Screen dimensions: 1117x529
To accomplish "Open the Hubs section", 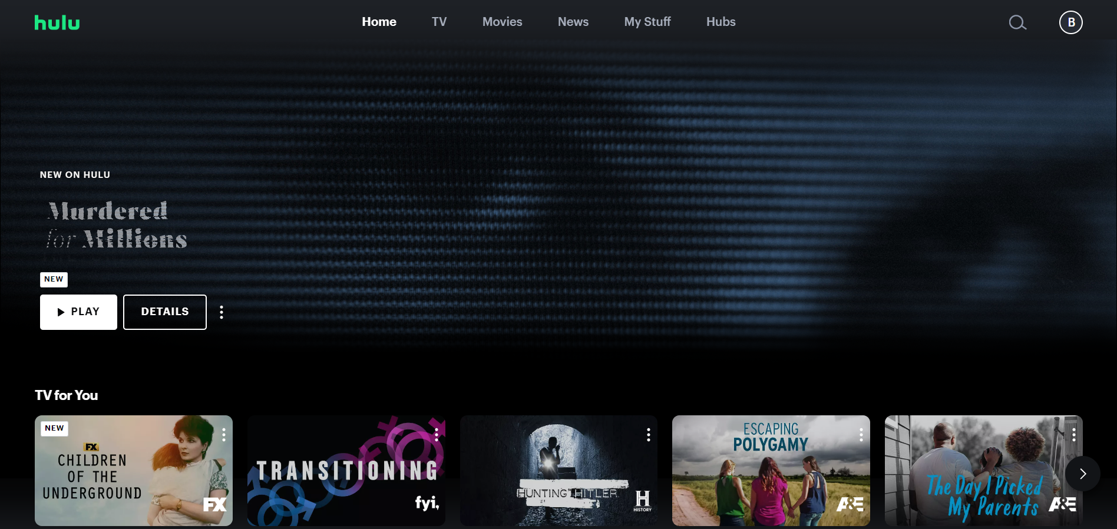I will point(721,22).
